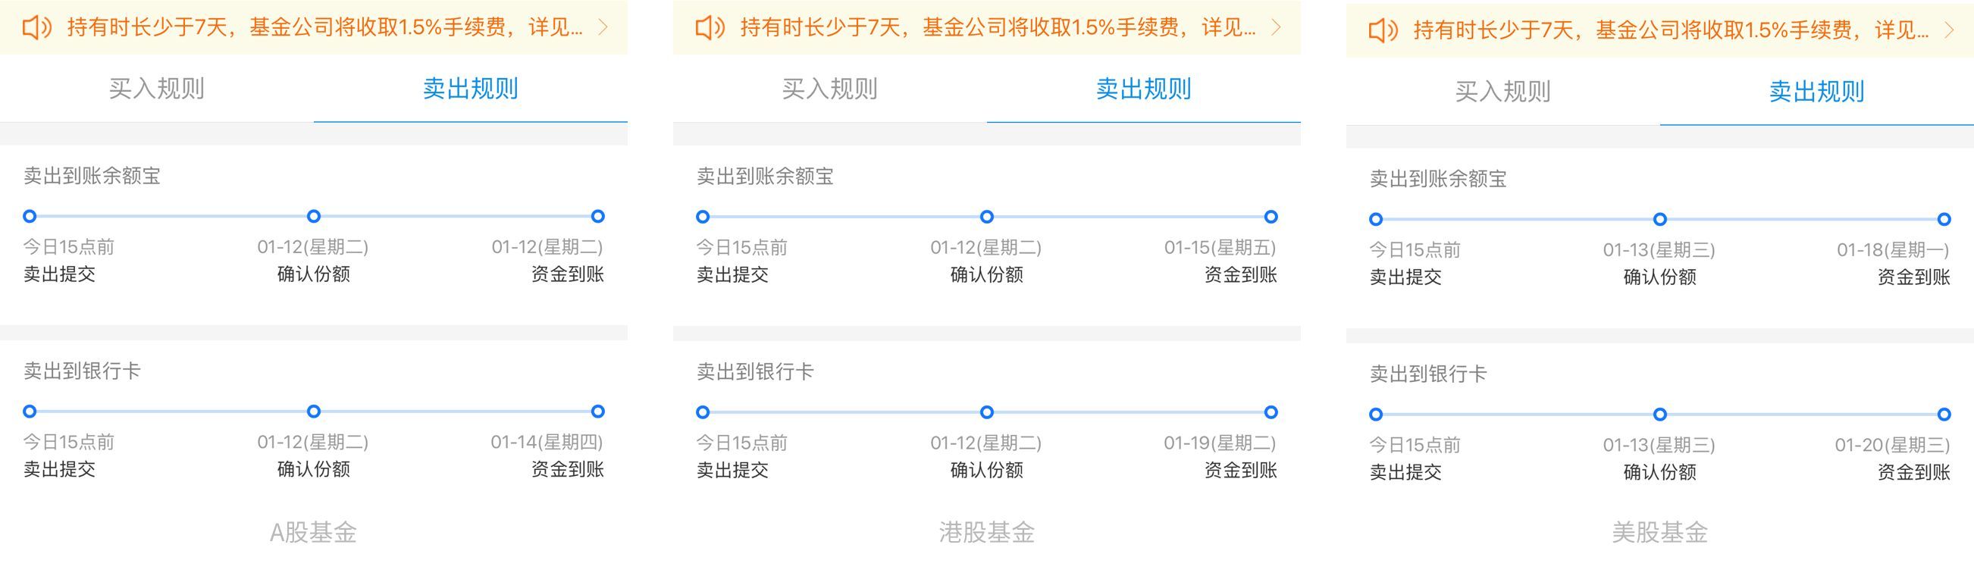Click the speaker icon in the 港股基金 notice banner

(x=709, y=27)
